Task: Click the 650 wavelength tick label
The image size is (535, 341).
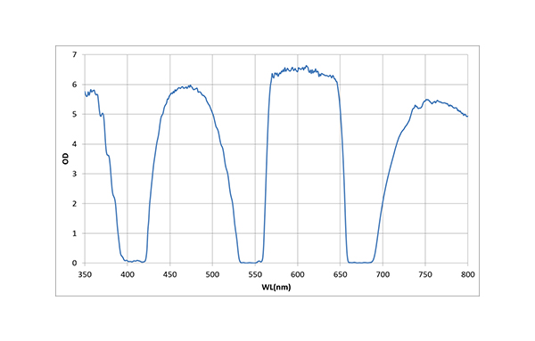Action: coord(341,274)
